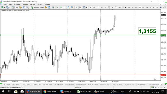The height and width of the screenshot is (94, 167).
Task: Zoom out of the chart
Action: pyautogui.click(x=72, y=7)
